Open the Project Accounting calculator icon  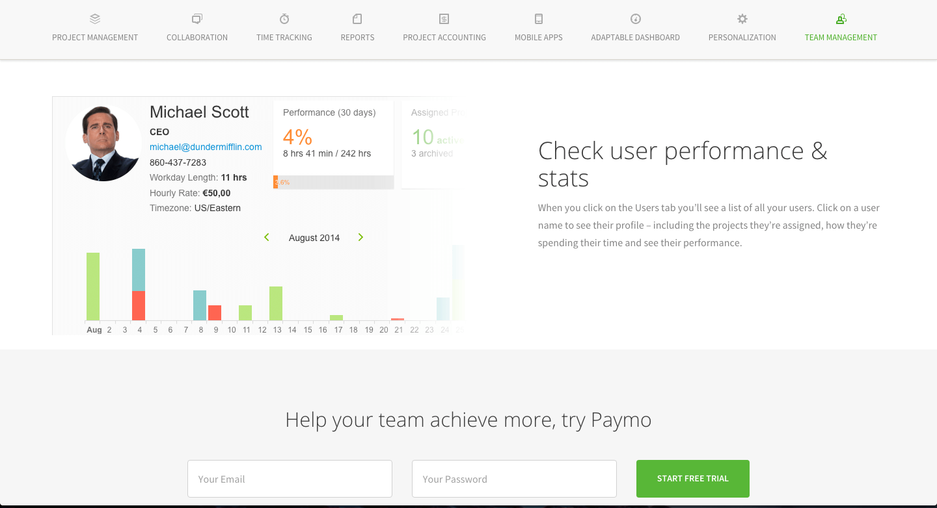(x=444, y=19)
